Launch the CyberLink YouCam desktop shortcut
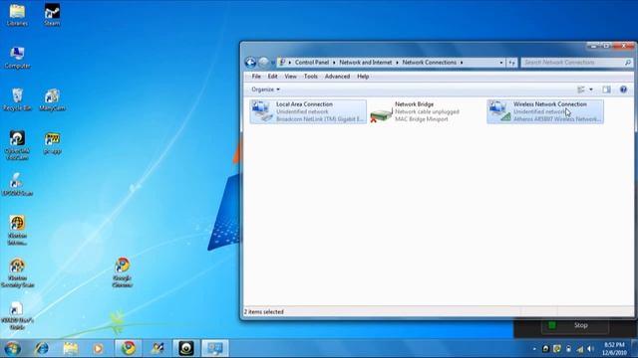Screen dimensions: 638x358 click(x=17, y=145)
